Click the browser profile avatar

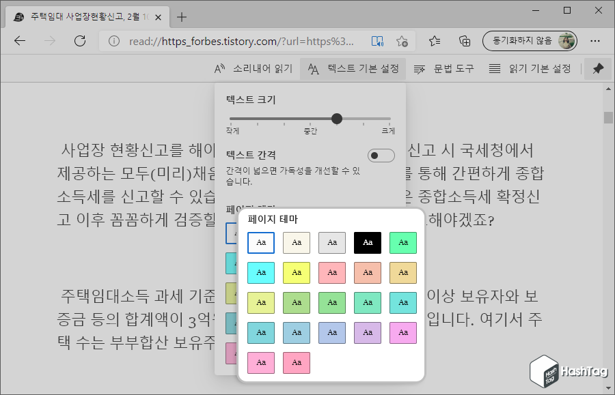(566, 41)
